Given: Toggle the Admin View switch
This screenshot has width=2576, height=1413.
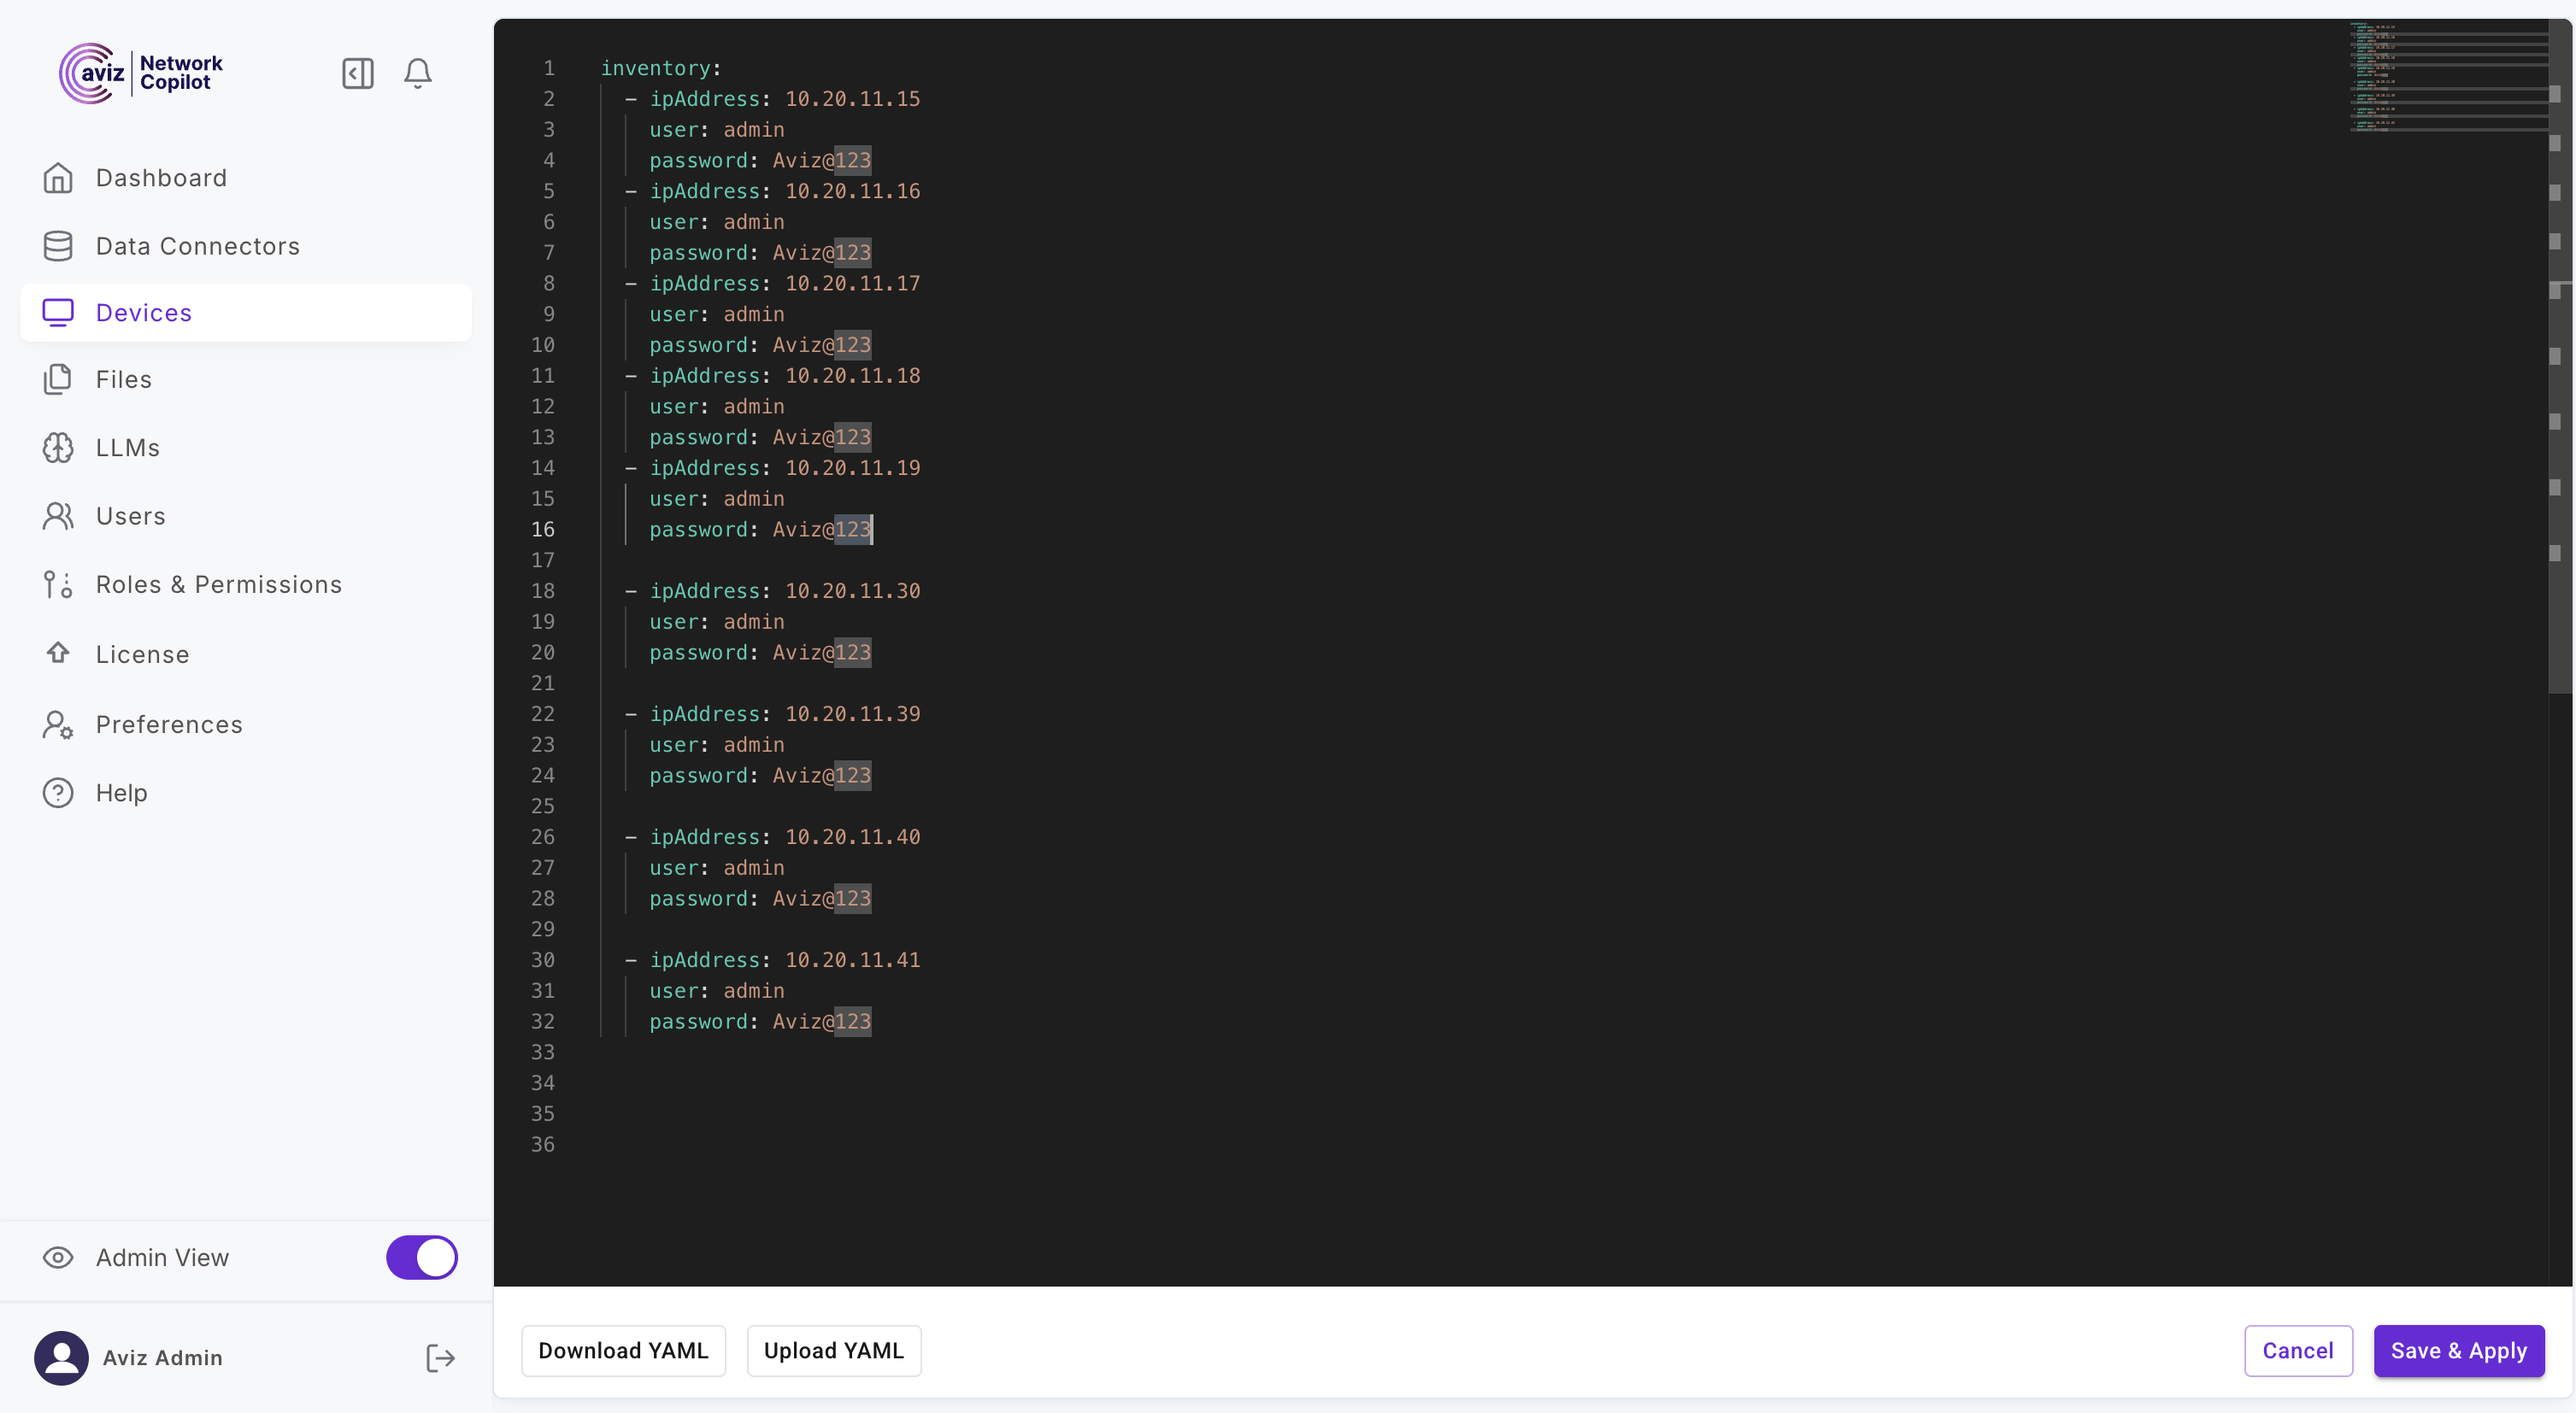Looking at the screenshot, I should tap(421, 1258).
